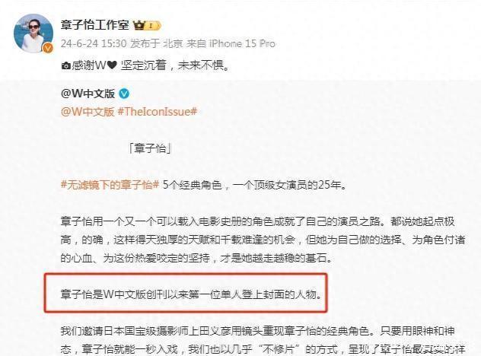Click the 「章子怡」 heading text

[150, 148]
